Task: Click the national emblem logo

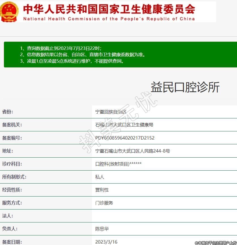Action: pos(9,12)
